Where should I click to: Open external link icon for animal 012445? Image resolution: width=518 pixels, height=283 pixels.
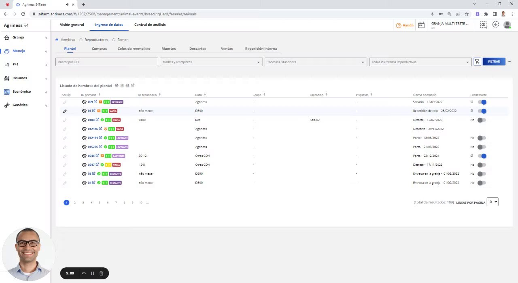[x=100, y=129]
